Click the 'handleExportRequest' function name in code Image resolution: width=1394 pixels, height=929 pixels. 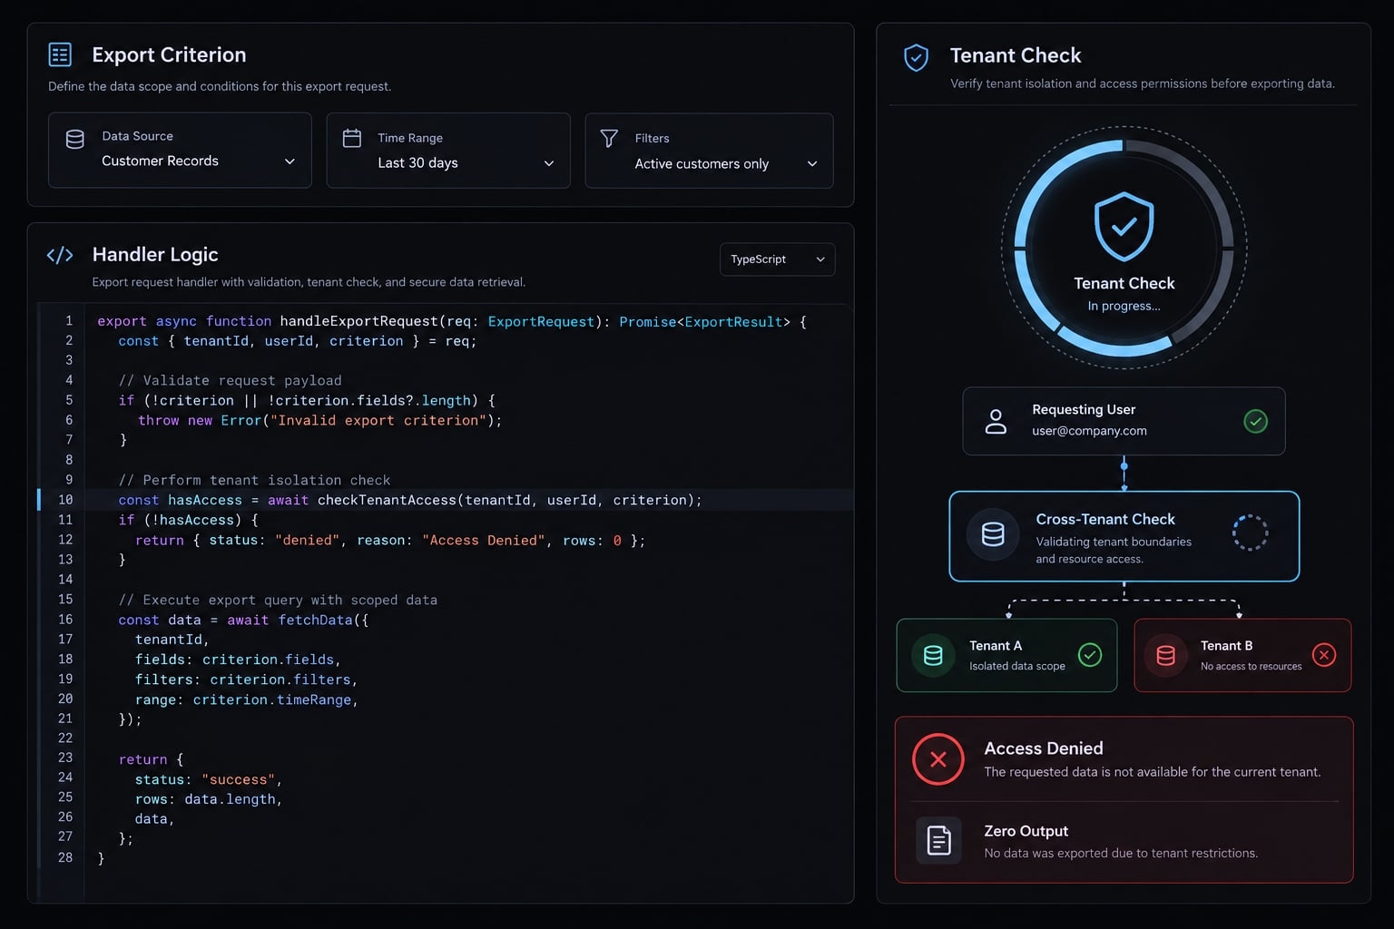pyautogui.click(x=359, y=321)
